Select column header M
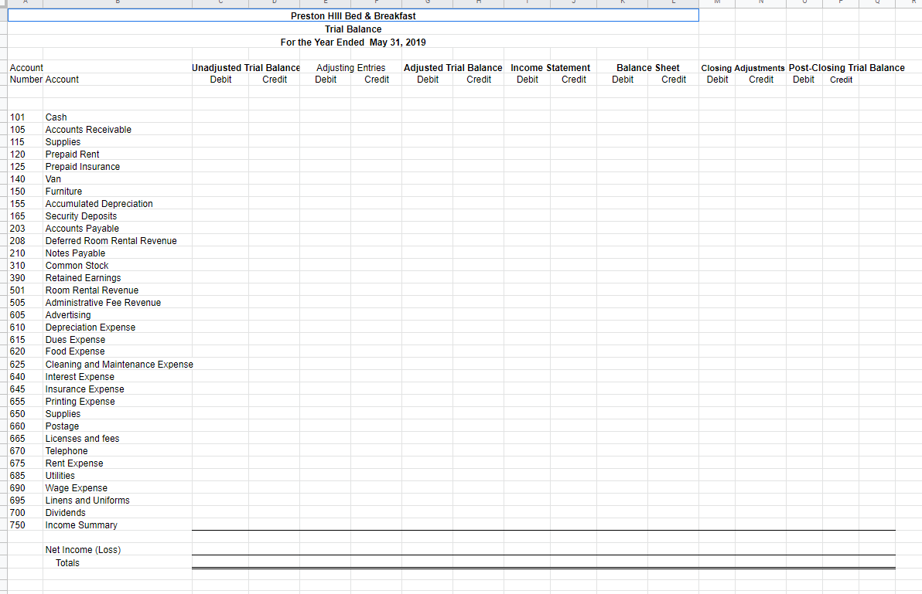 coord(715,3)
